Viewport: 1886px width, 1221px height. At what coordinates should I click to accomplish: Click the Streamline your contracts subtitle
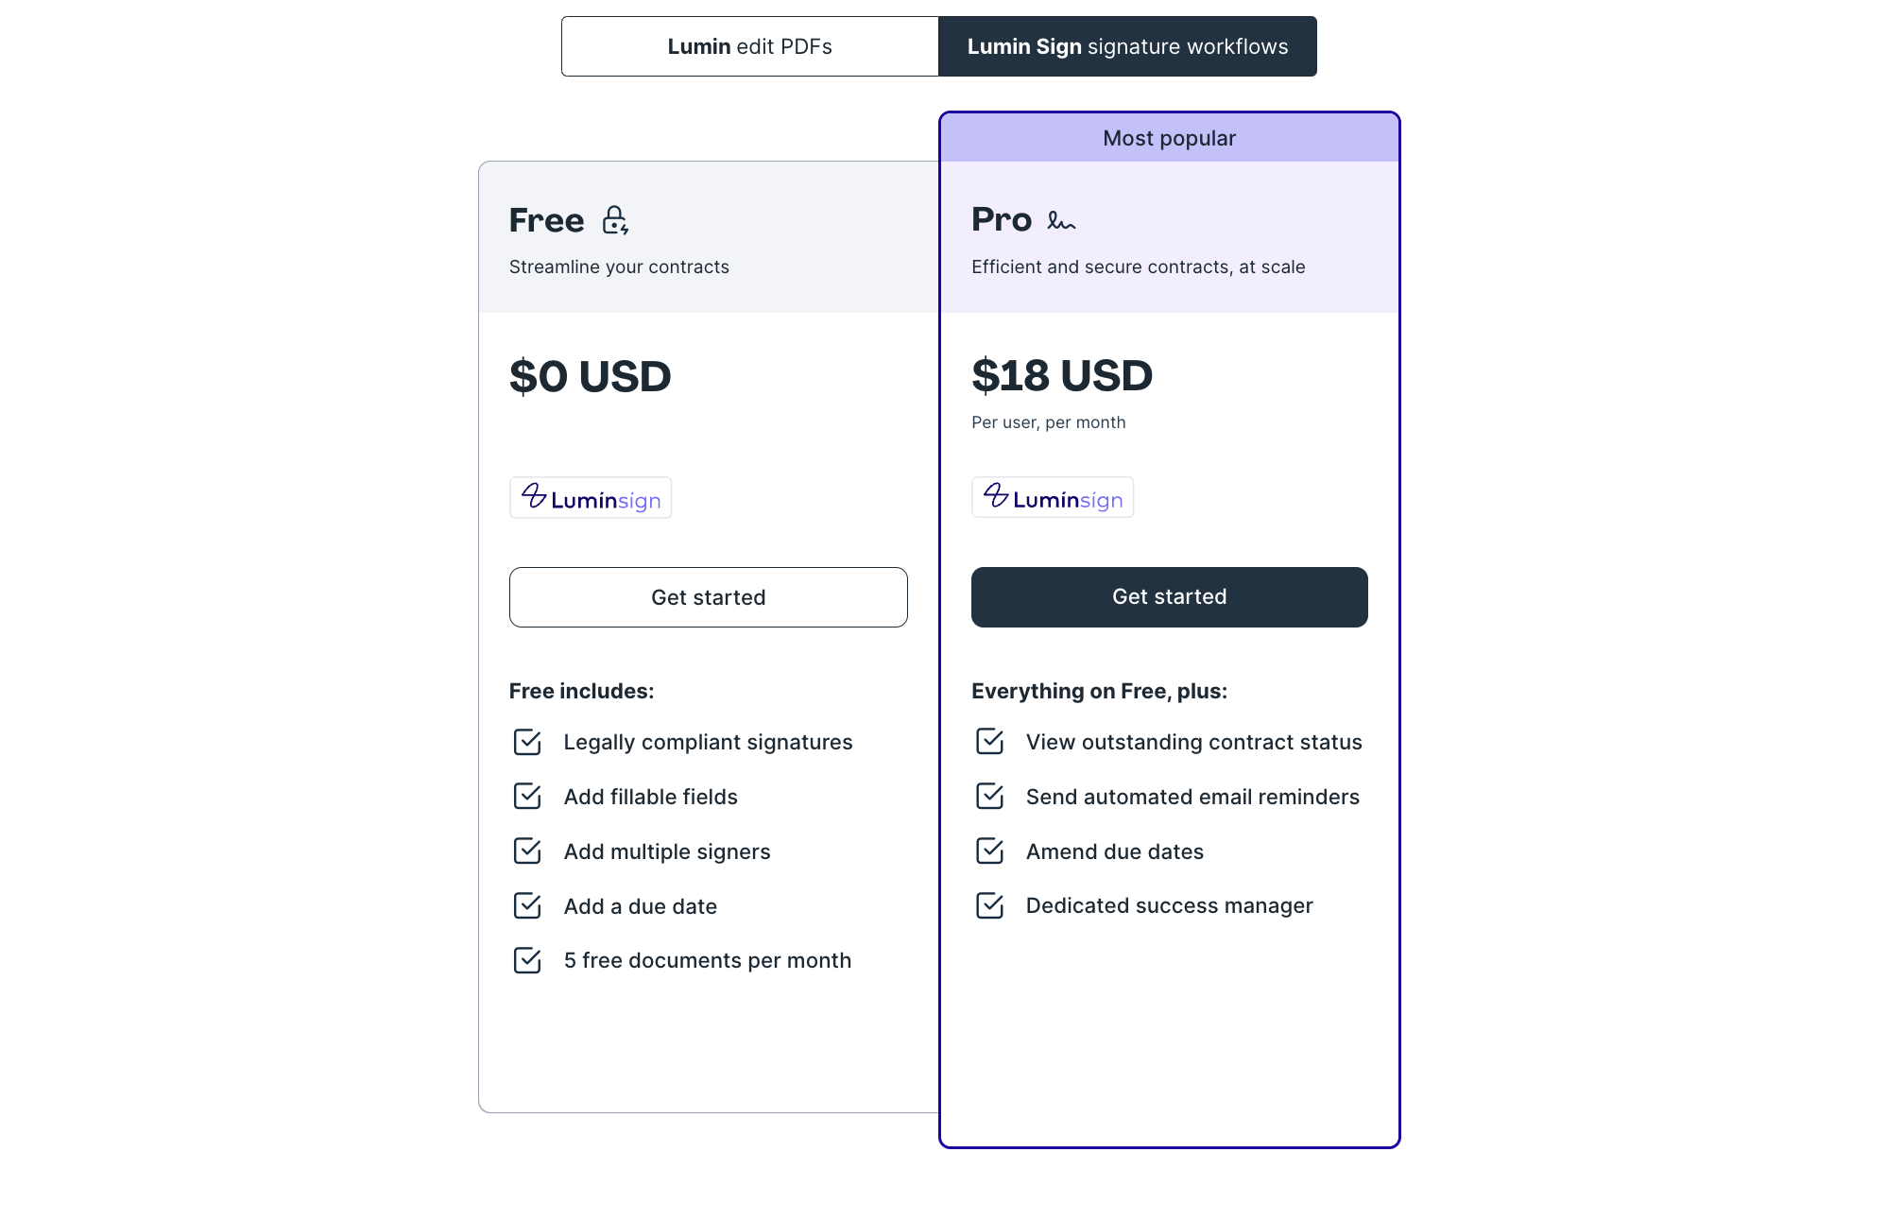point(619,267)
